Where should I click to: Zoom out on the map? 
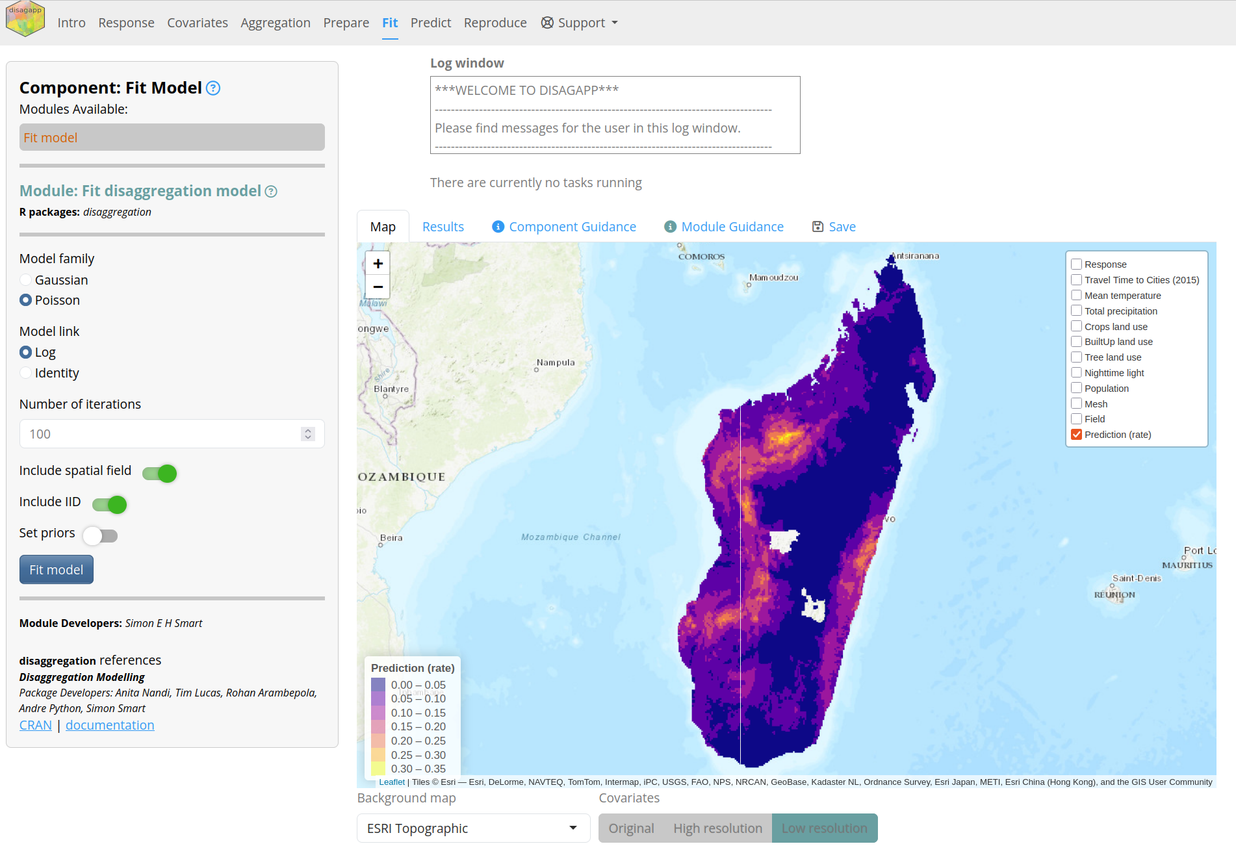[x=378, y=287]
